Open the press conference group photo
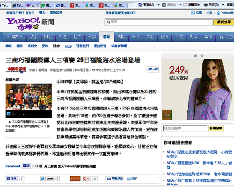Image resolution: width=234 pixels, height=187 pixels. [x=29, y=97]
